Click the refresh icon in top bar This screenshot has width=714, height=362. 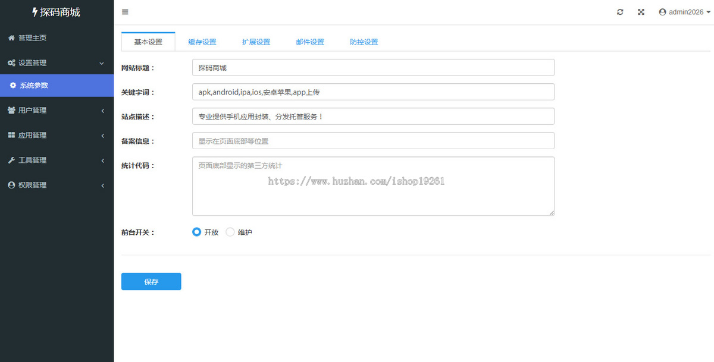[x=620, y=12]
